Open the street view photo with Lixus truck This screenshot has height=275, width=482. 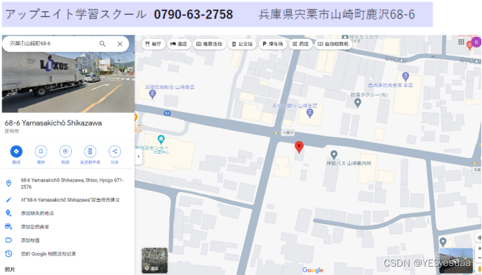[x=68, y=81]
